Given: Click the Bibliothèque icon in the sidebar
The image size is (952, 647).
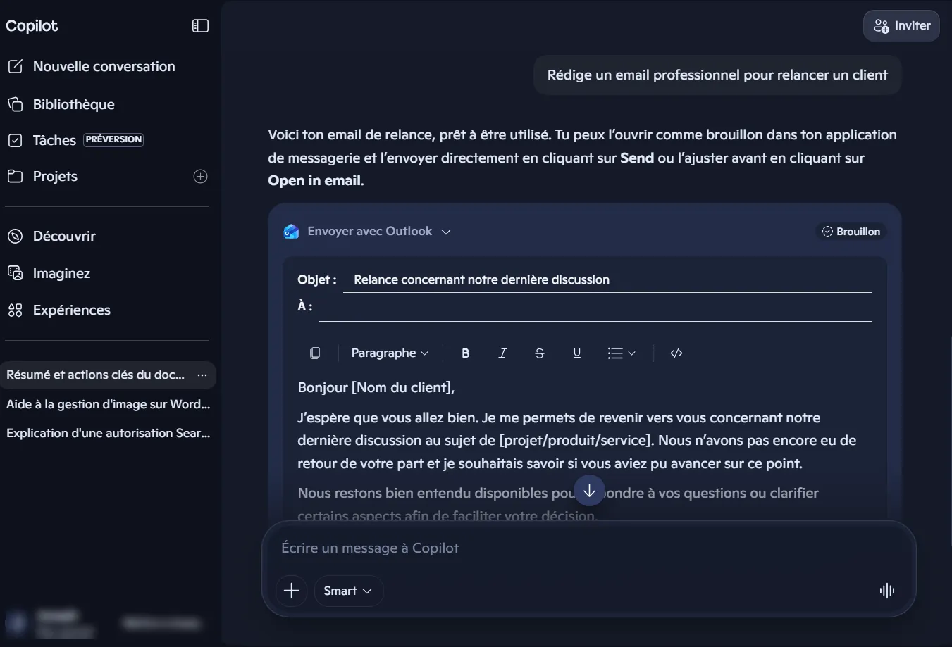Looking at the screenshot, I should click(16, 104).
